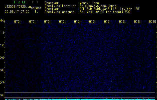Select the file name UT2509170720.pn
Image resolution: width=157 pixels, height=100 pixels.
(18, 7)
